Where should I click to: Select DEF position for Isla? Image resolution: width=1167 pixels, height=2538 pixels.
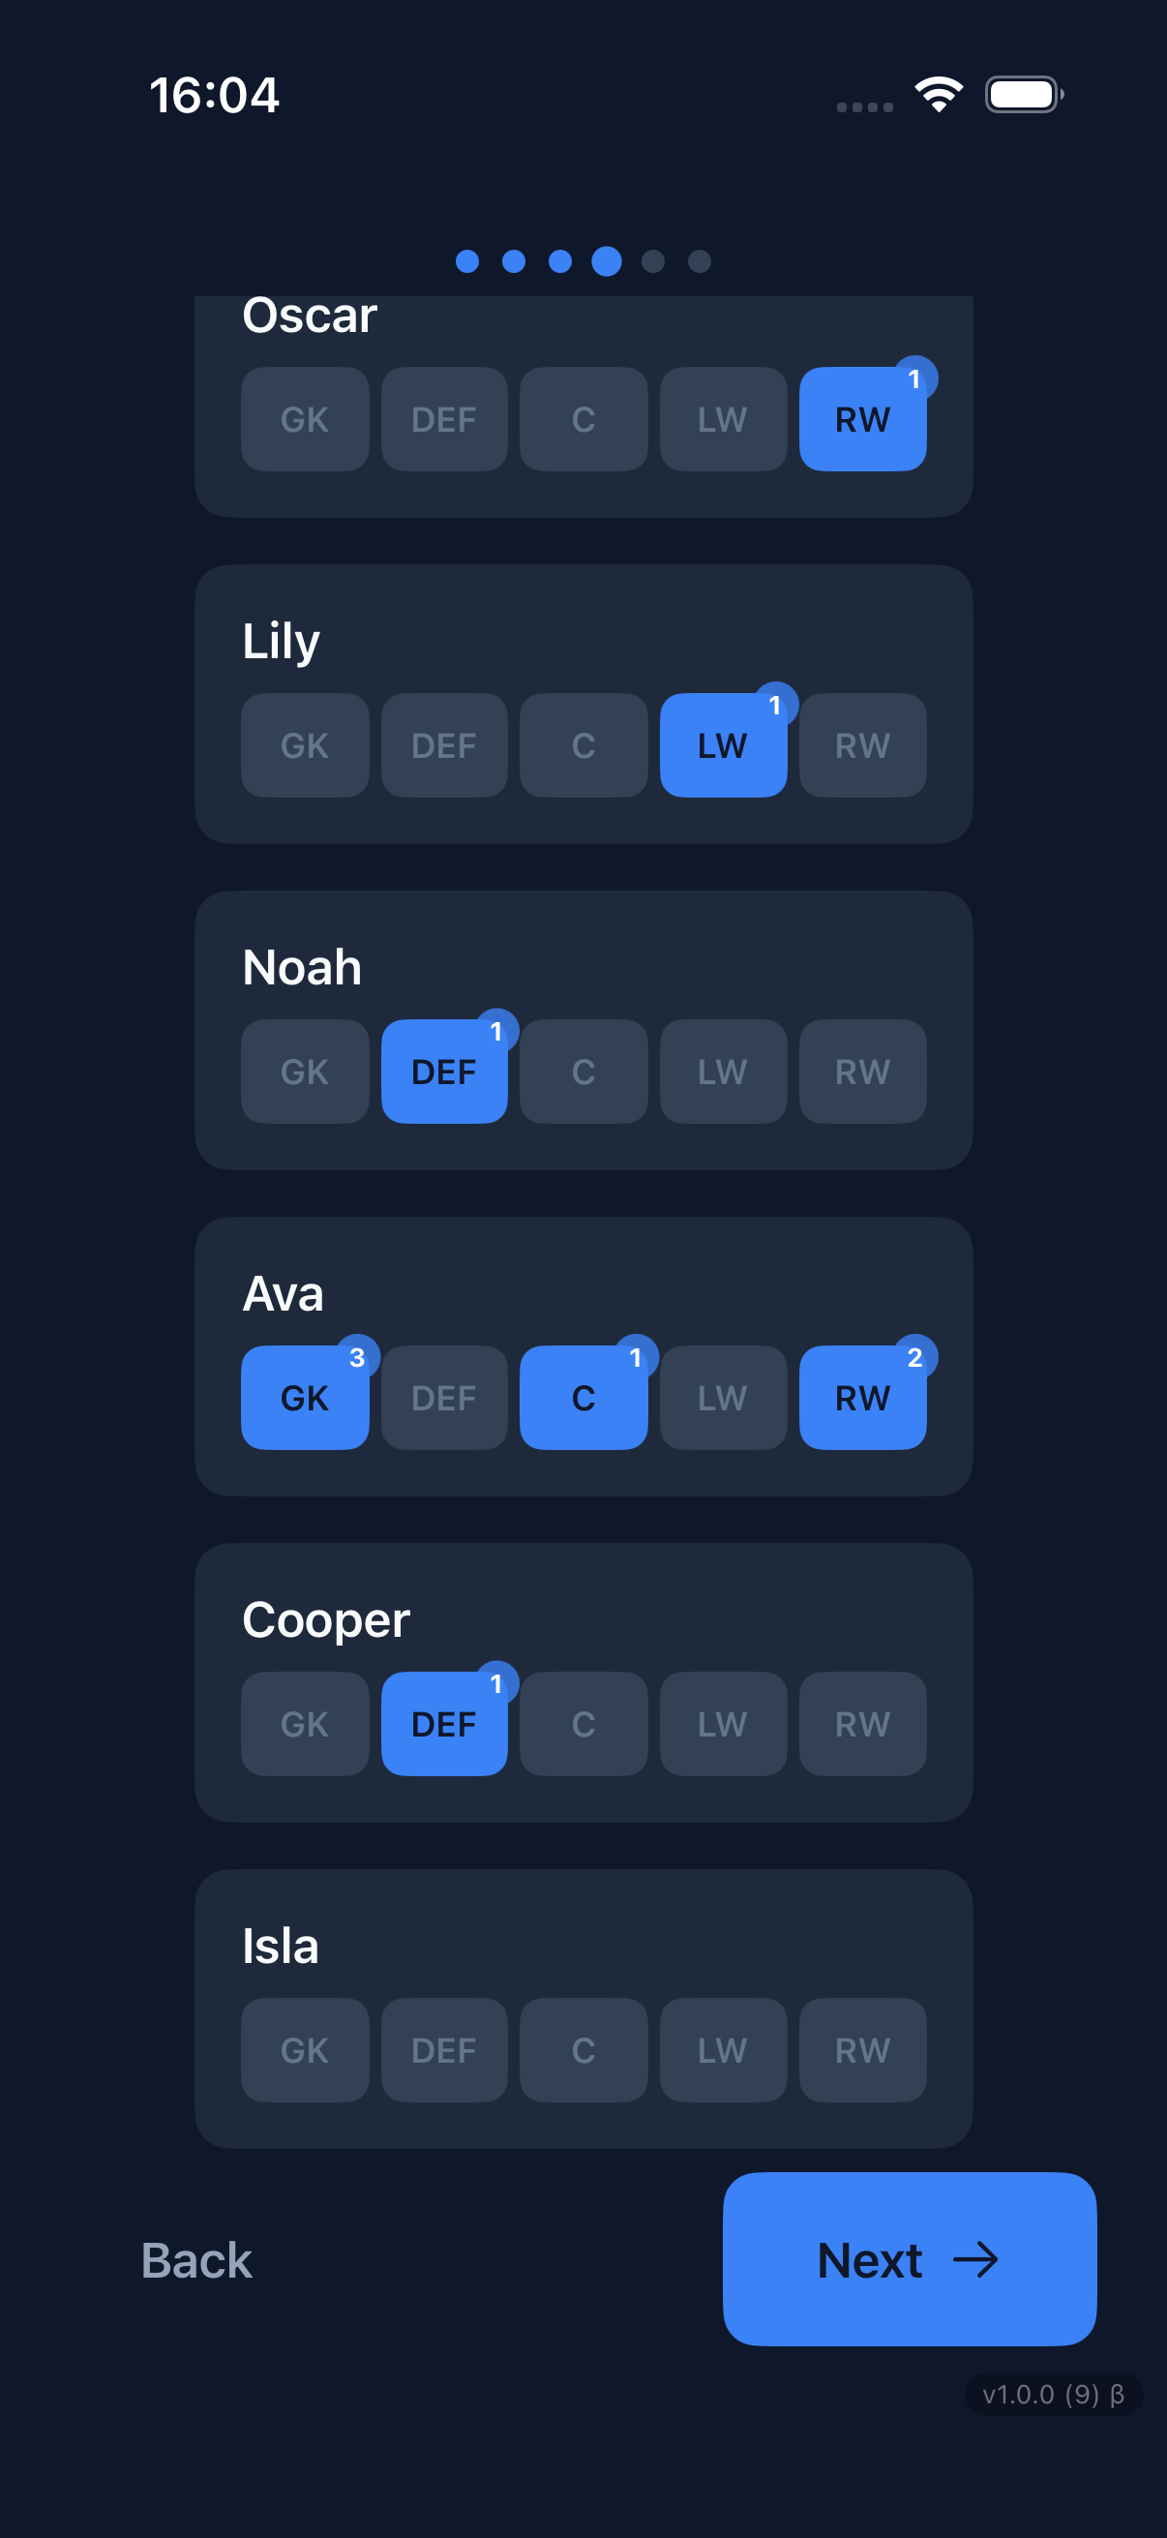tap(444, 2050)
